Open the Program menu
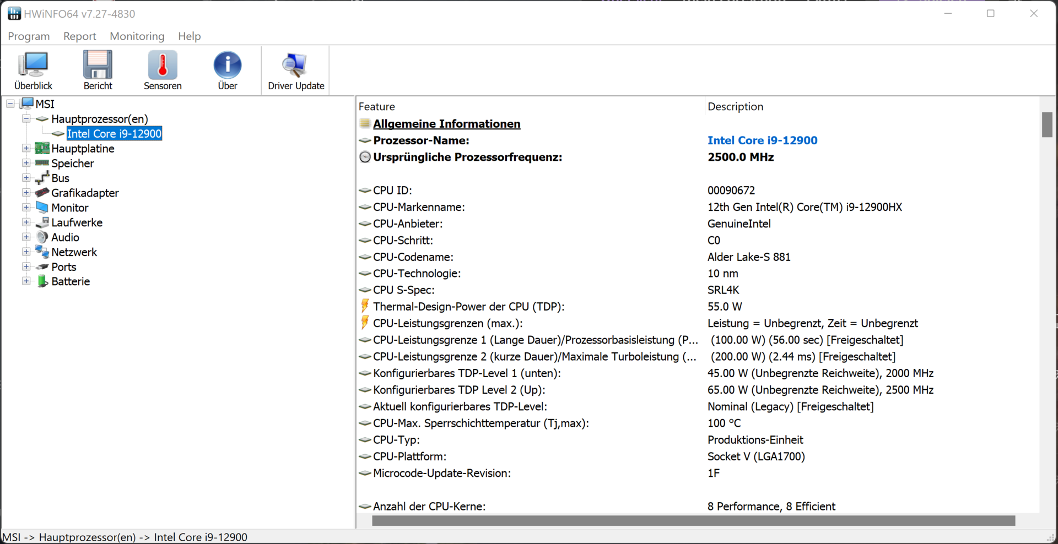 coord(29,36)
